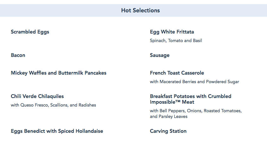
Task: Select the Sausage menu item
Action: [x=160, y=55]
